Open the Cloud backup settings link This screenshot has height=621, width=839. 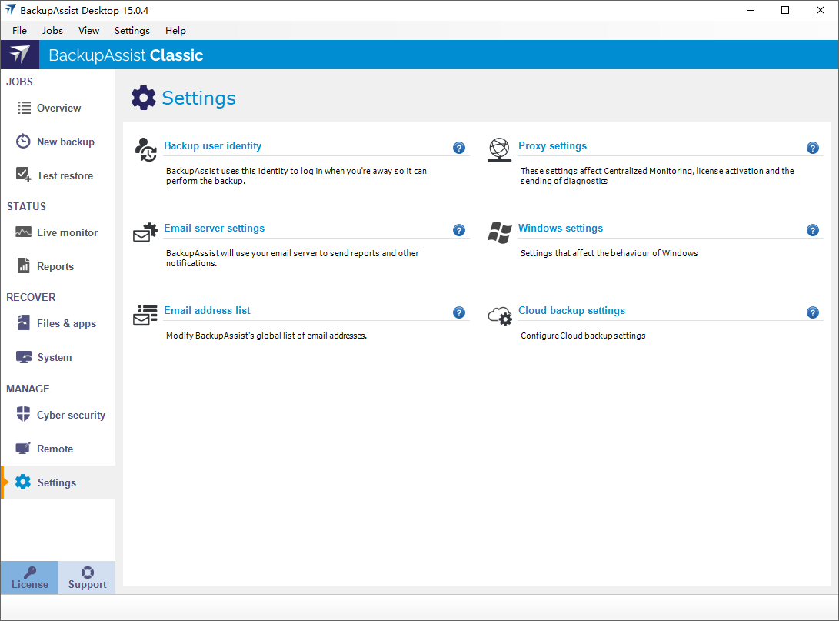(571, 311)
